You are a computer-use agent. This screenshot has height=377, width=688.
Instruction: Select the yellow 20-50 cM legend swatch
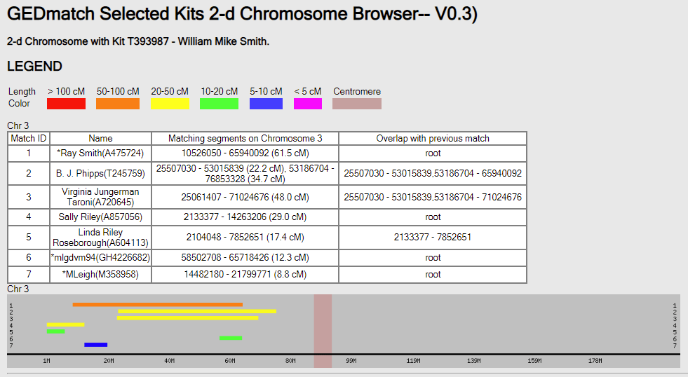(x=170, y=104)
